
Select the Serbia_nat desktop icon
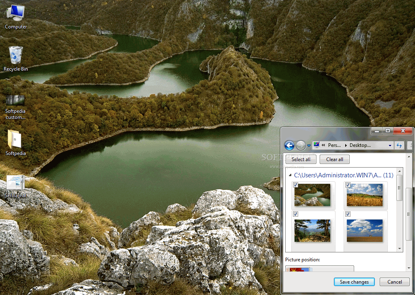15,187
